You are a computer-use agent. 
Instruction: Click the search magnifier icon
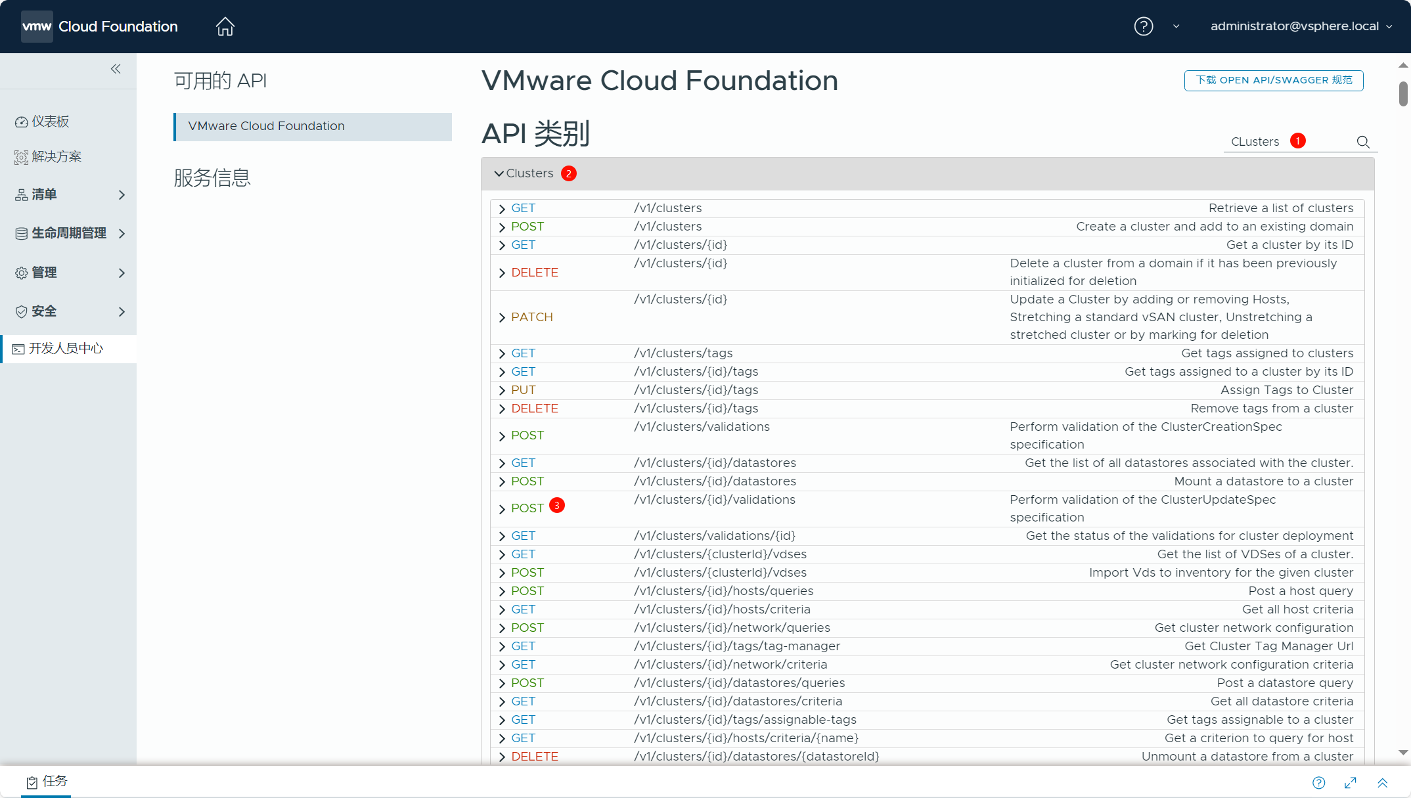point(1363,142)
